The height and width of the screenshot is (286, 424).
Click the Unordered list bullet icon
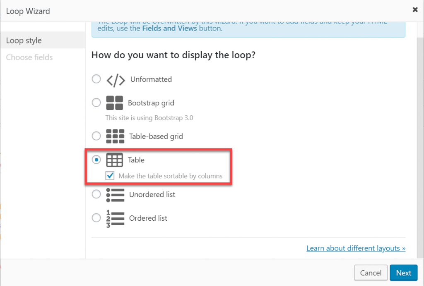click(115, 194)
